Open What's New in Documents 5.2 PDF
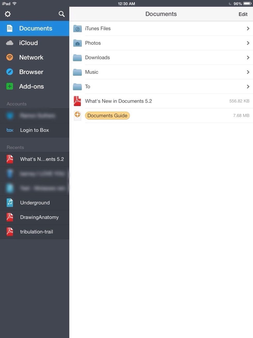 point(118,101)
